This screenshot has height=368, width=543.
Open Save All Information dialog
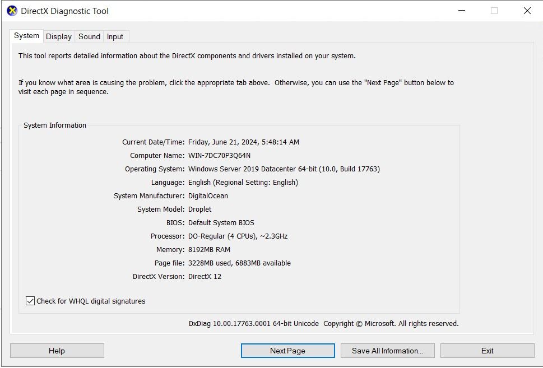coord(387,351)
